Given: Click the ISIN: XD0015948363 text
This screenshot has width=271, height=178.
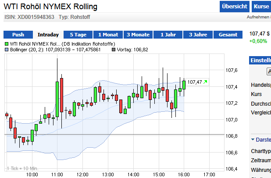Looking at the screenshot, I should point(29,17).
